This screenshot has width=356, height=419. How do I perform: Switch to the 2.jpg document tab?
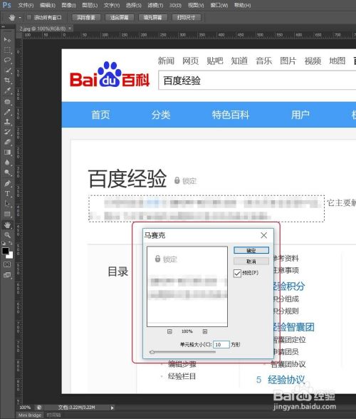coord(43,29)
